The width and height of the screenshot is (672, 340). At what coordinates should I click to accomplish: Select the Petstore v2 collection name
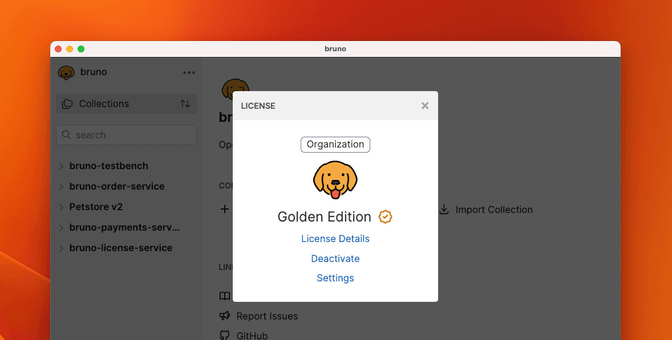point(96,207)
